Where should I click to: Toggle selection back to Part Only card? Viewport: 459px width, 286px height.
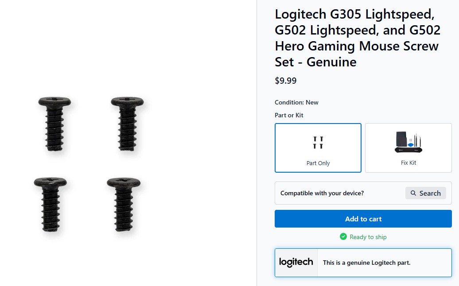pyautogui.click(x=318, y=147)
